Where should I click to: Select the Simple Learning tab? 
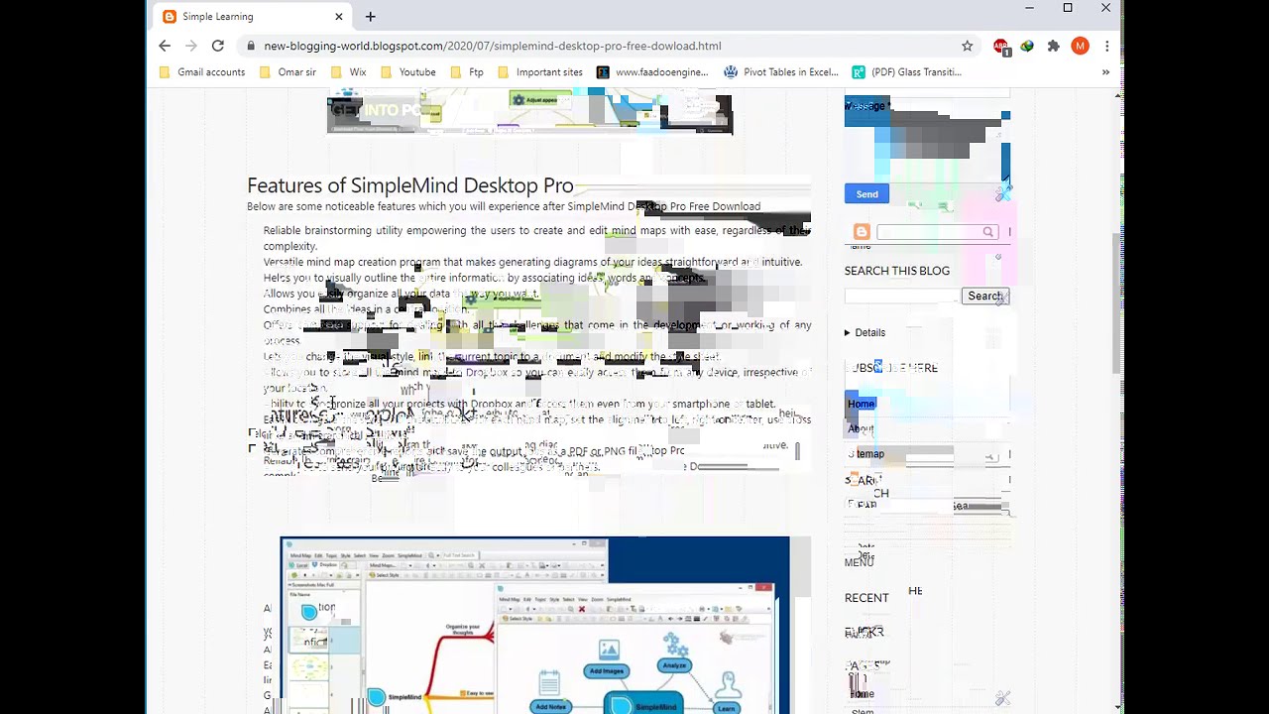pos(253,16)
